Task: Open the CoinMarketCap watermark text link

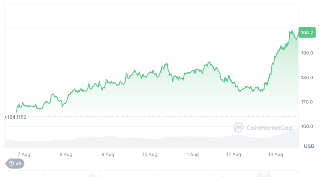Action: pos(269,128)
